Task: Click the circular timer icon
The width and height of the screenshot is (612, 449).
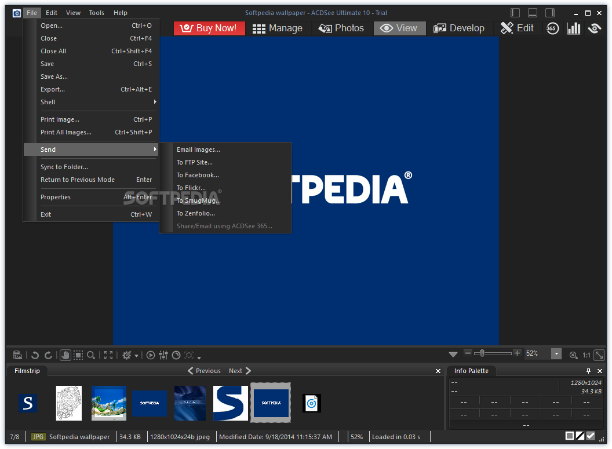Action: (x=176, y=355)
